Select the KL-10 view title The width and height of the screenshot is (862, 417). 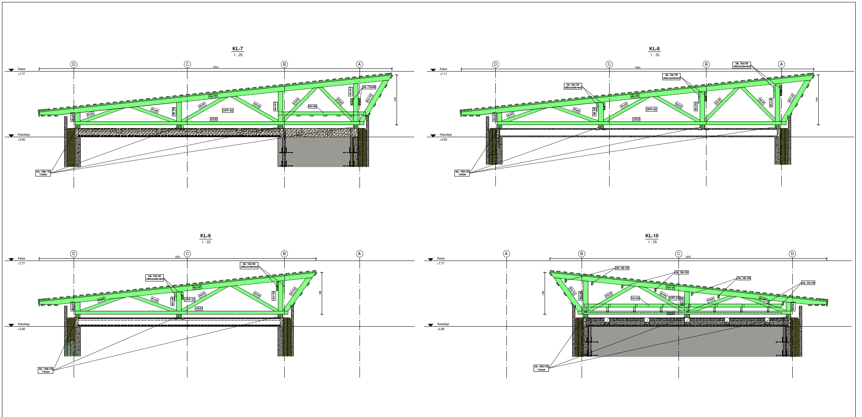tap(652, 236)
